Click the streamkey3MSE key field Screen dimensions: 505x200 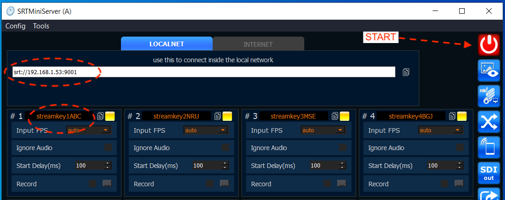(294, 116)
